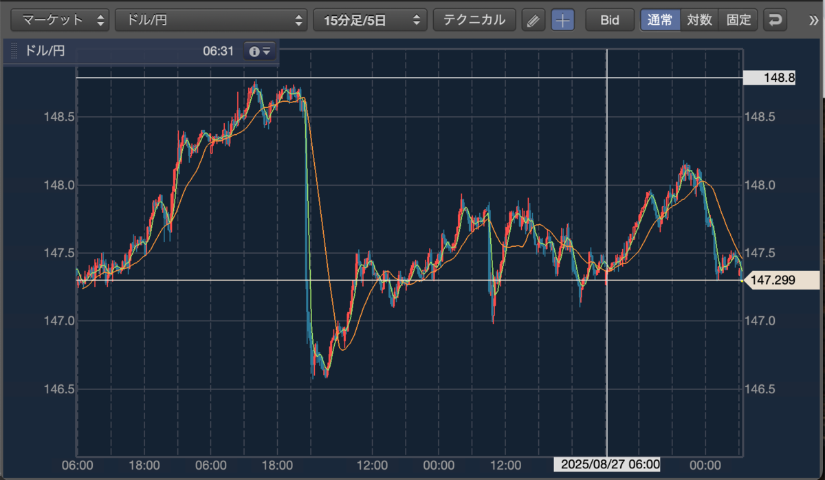
Task: Open the マーケット dropdown
Action: (x=61, y=20)
